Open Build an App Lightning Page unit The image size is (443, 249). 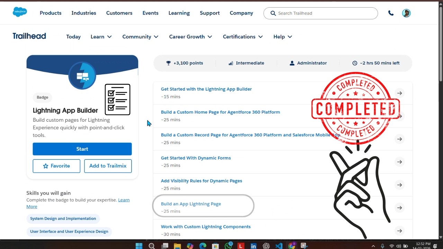(x=191, y=204)
